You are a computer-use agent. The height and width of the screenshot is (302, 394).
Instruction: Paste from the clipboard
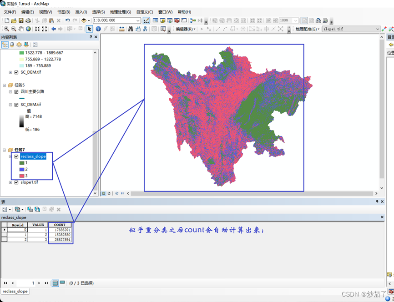[51, 20]
